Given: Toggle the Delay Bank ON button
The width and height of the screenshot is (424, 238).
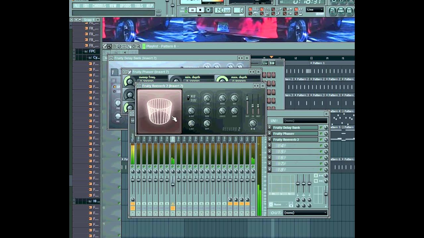Looking at the screenshot, I should click(115, 87).
